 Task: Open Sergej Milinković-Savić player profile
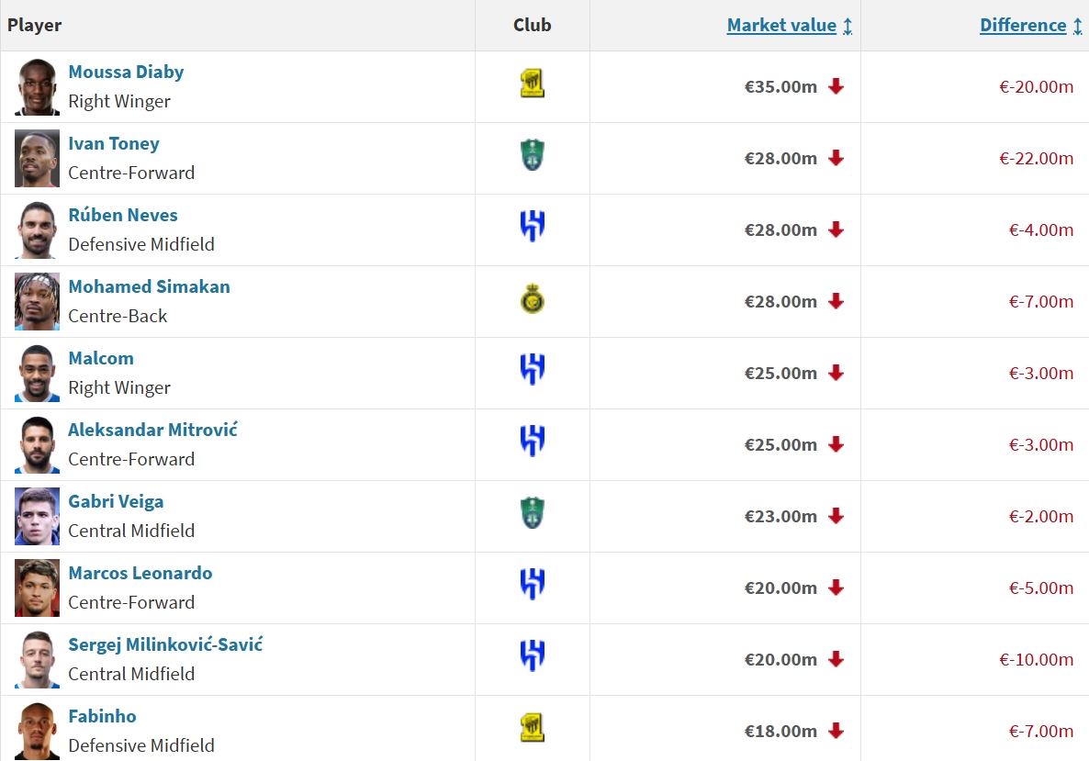click(x=165, y=644)
